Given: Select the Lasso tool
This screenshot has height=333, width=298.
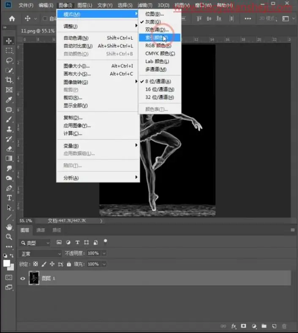Looking at the screenshot, I should (9, 61).
